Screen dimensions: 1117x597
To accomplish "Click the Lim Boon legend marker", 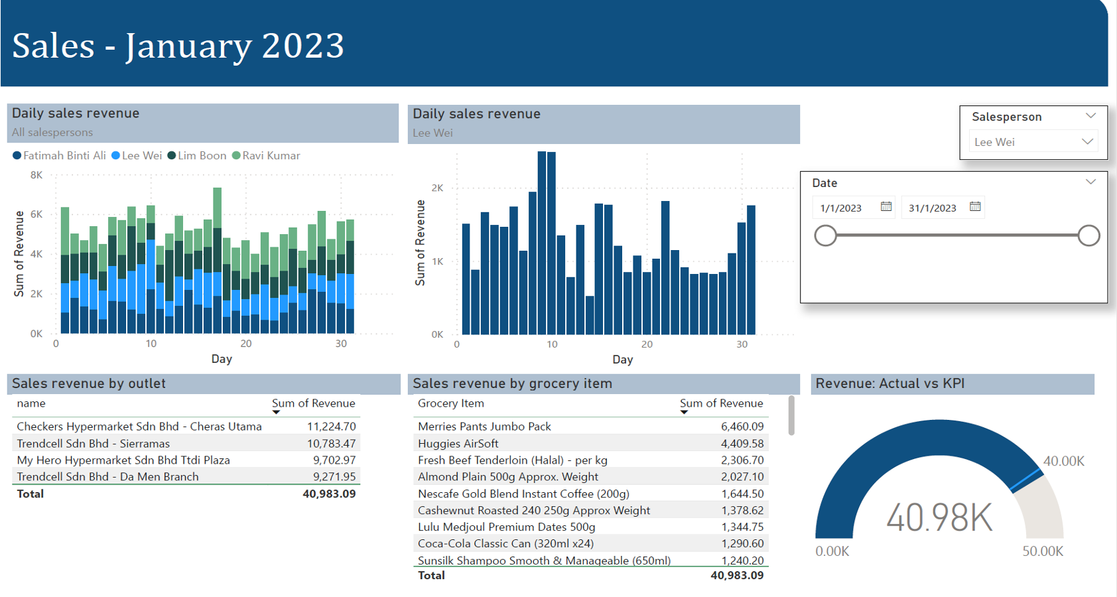I will (x=172, y=156).
